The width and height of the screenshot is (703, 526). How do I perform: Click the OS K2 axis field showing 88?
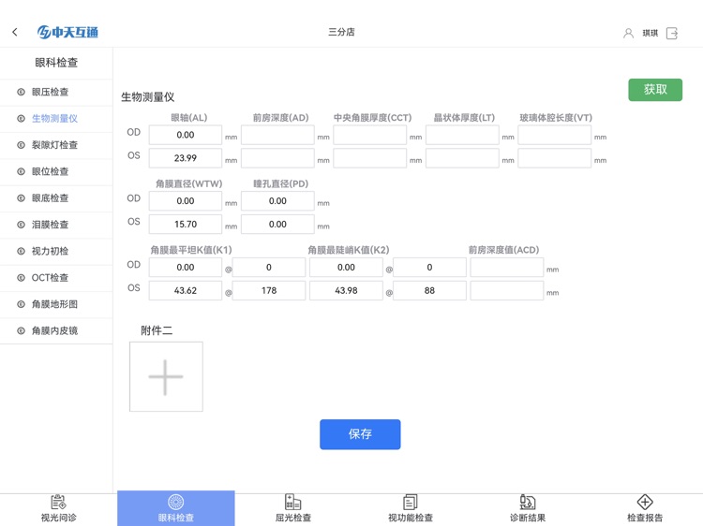point(429,290)
